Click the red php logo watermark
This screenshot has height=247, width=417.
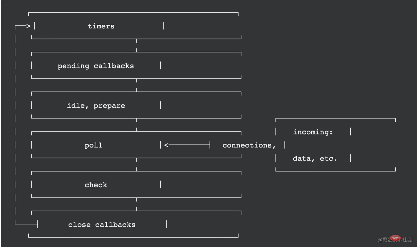pyautogui.click(x=395, y=238)
